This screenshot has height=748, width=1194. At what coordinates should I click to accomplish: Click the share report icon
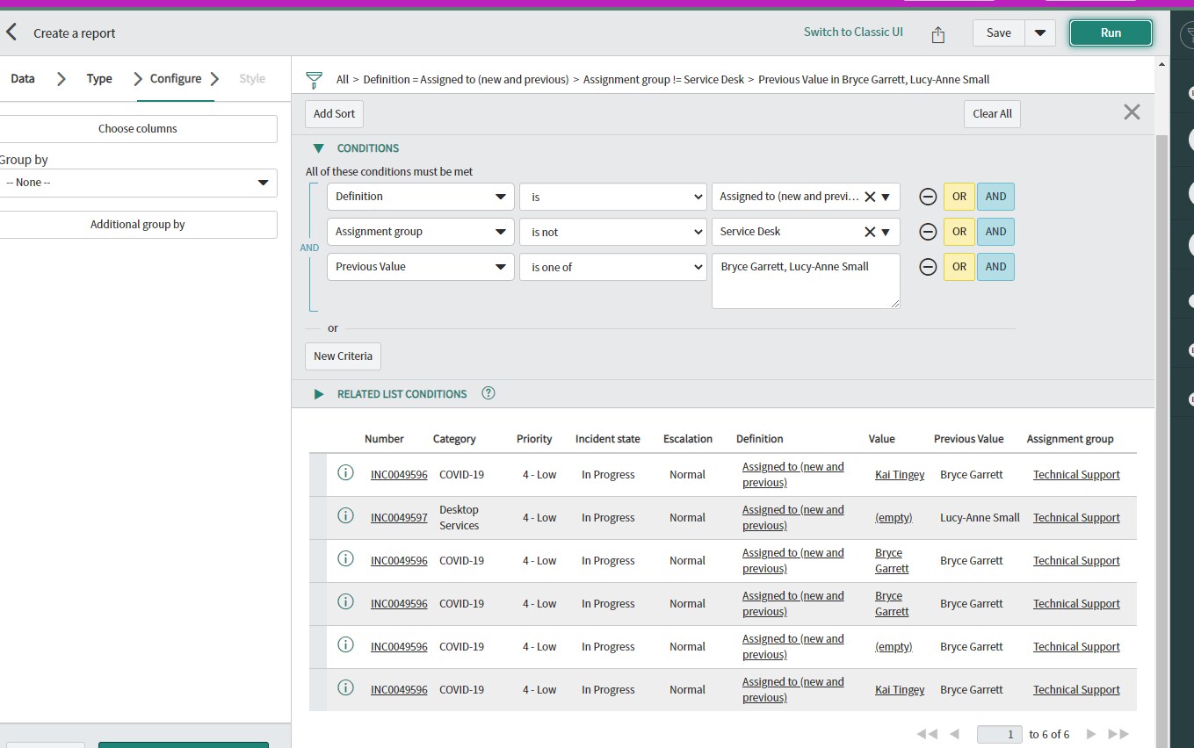[937, 34]
